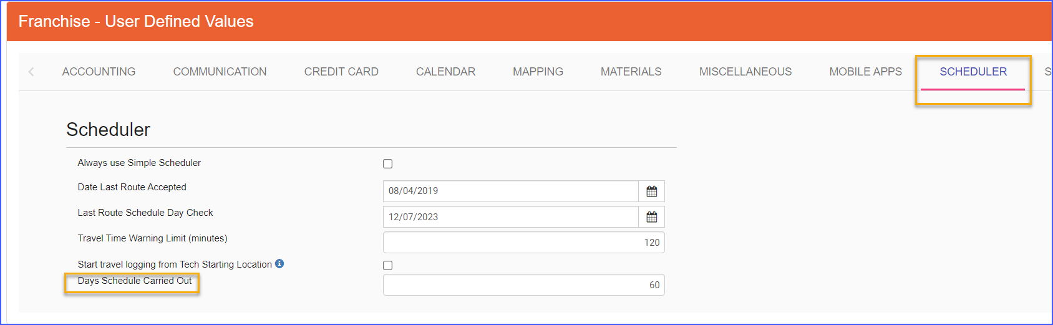Select the Credit Card tab
This screenshot has width=1053, height=325.
pyautogui.click(x=341, y=72)
